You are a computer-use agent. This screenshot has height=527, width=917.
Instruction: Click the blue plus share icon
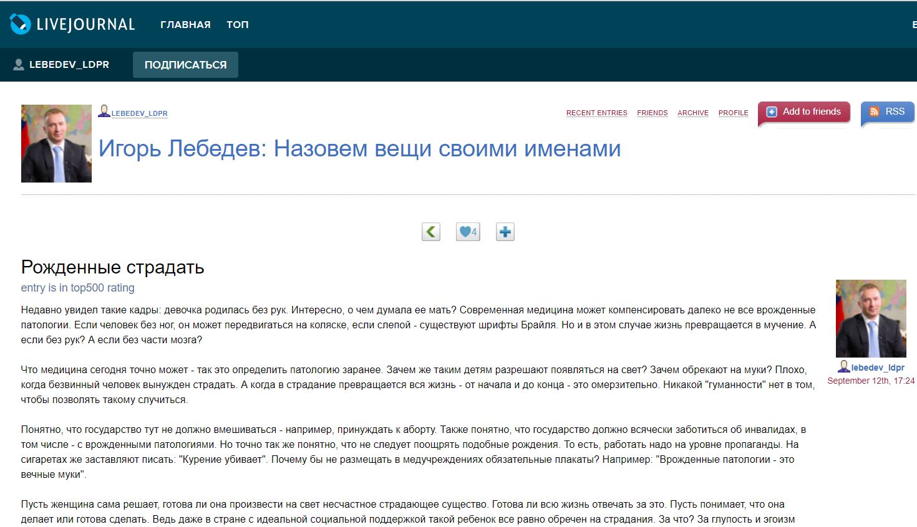pos(505,232)
